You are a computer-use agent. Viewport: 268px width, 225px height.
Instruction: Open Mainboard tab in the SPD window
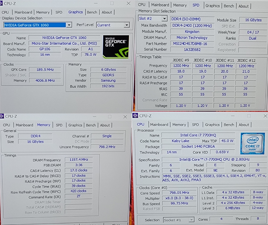pos(160,5)
